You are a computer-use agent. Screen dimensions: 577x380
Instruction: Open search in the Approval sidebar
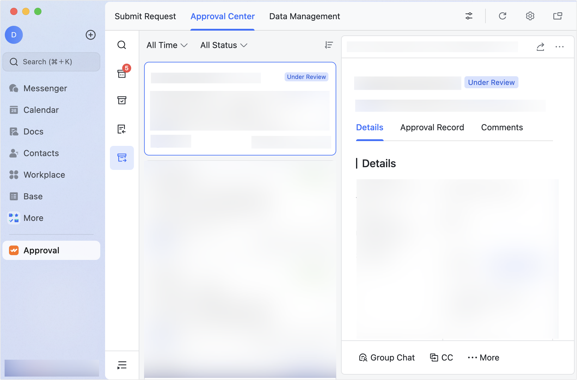pos(122,45)
